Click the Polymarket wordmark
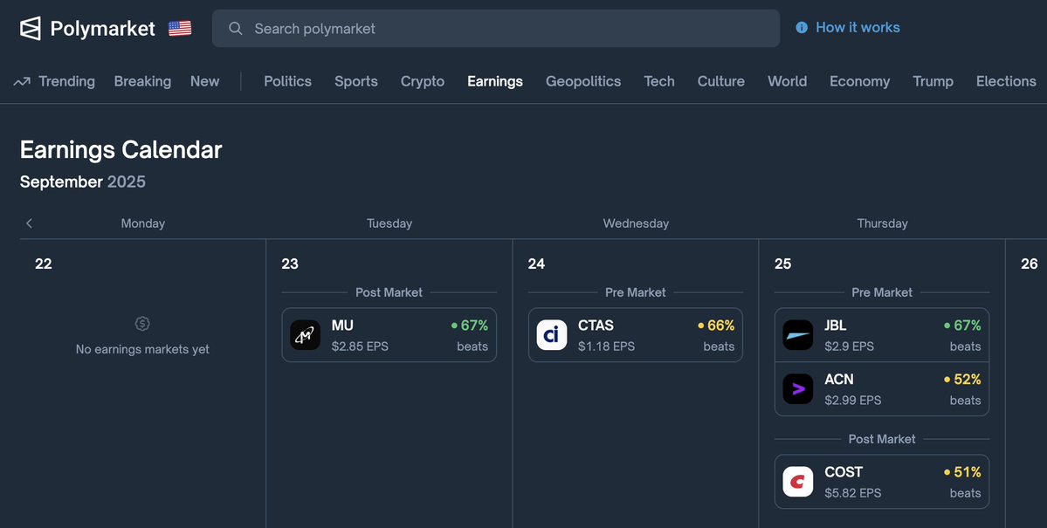Image resolution: width=1047 pixels, height=528 pixels. pyautogui.click(x=102, y=29)
